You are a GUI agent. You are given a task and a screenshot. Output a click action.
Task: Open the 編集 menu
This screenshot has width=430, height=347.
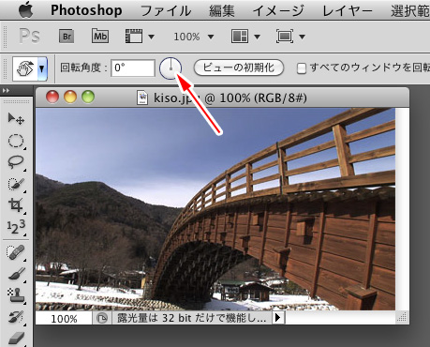[x=222, y=10]
